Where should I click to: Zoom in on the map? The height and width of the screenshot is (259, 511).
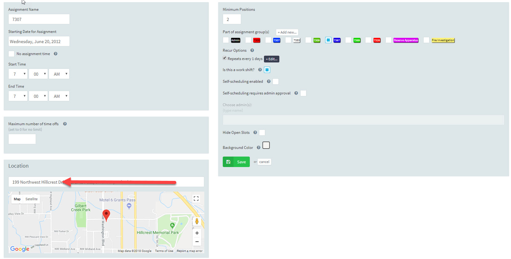[197, 233]
